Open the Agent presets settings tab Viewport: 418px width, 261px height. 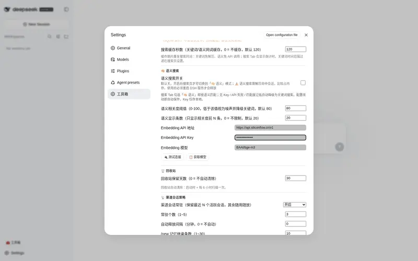[x=129, y=82]
